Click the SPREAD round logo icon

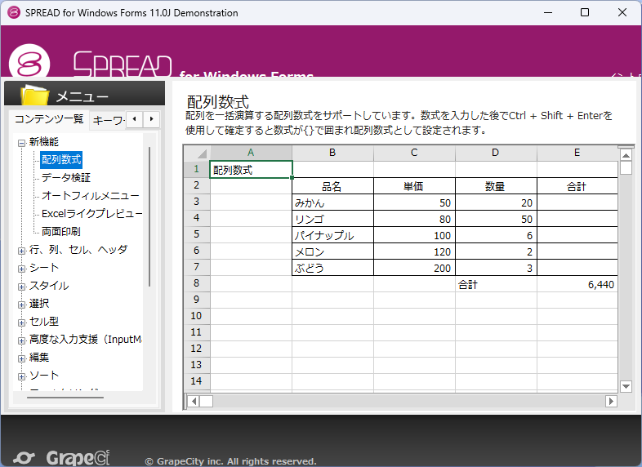pos(29,62)
